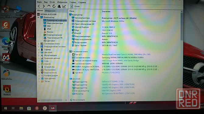Select the Устройства tree icon

click(x=42, y=67)
